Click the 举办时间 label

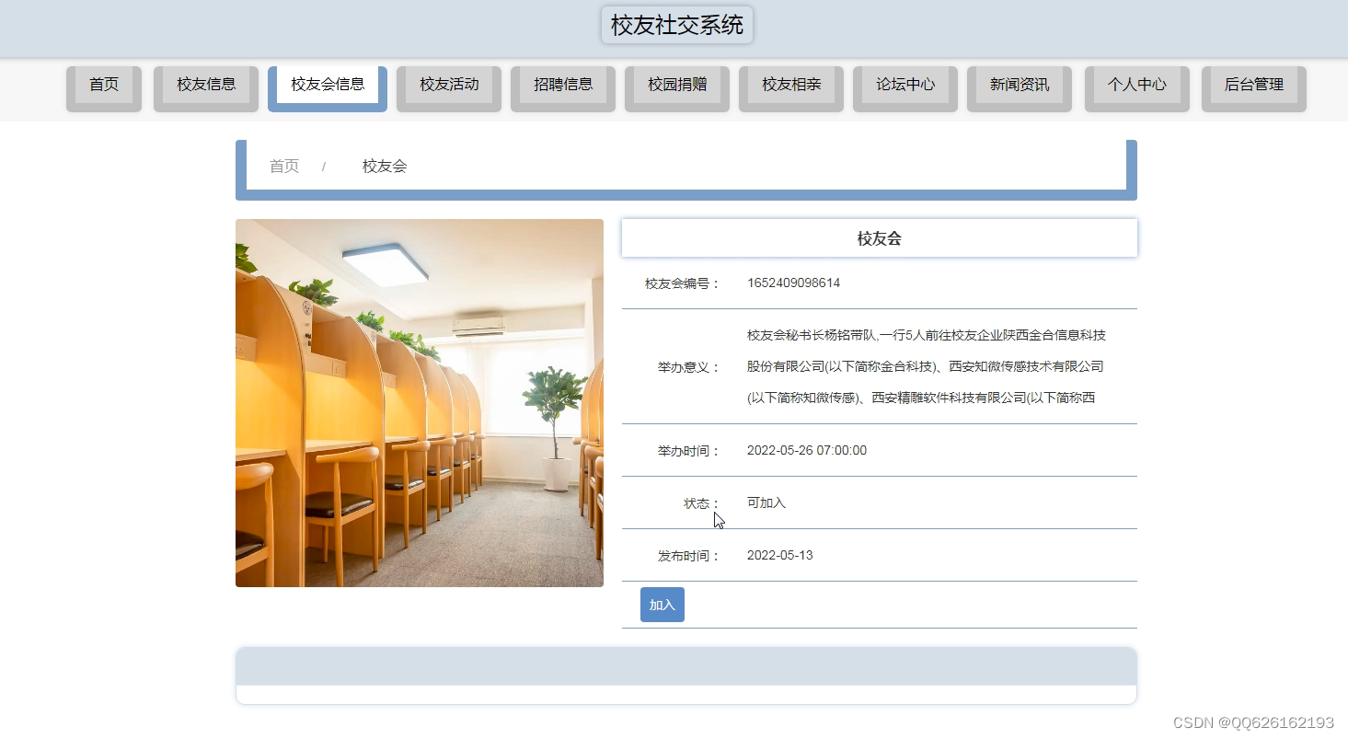pos(689,451)
